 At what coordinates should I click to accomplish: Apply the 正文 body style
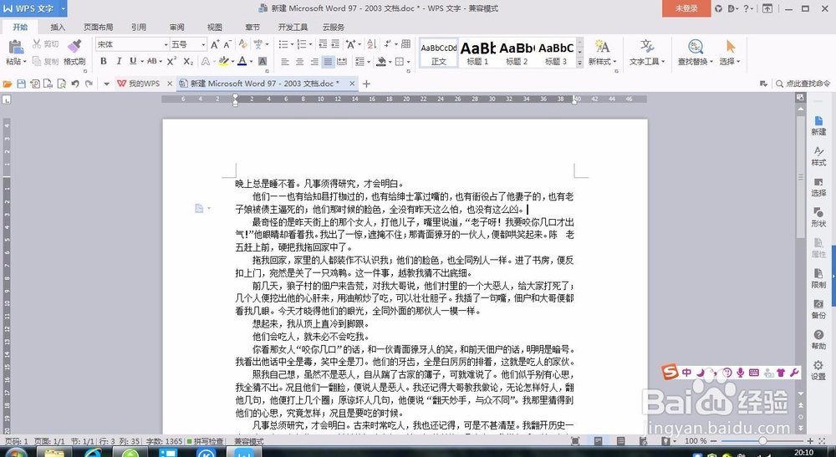(x=439, y=53)
